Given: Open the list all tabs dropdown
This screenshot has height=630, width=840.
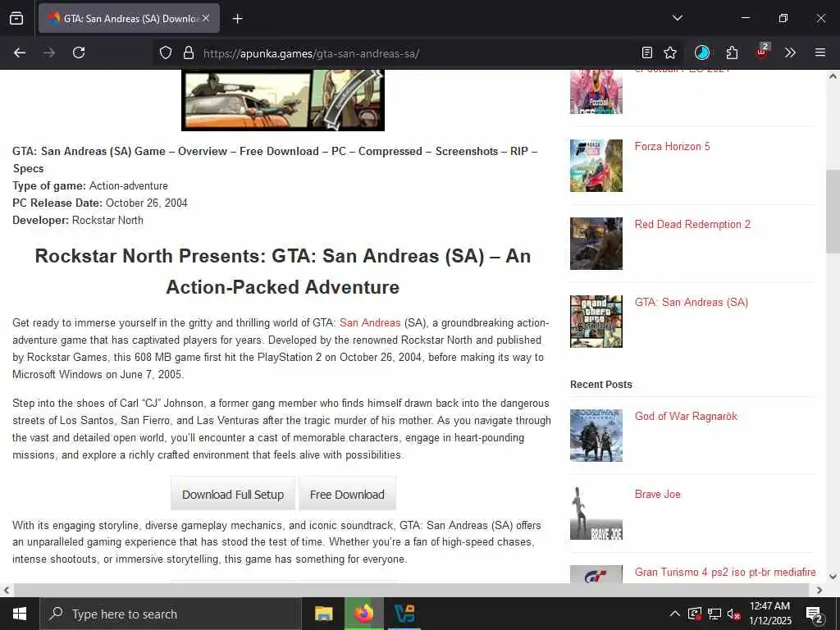Looking at the screenshot, I should point(677,18).
